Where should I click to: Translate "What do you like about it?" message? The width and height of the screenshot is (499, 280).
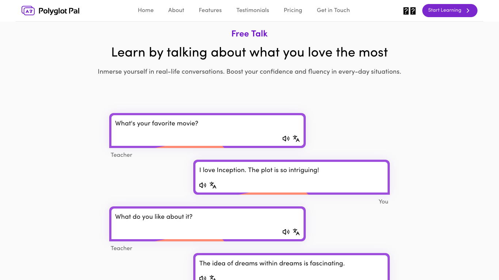tap(296, 232)
